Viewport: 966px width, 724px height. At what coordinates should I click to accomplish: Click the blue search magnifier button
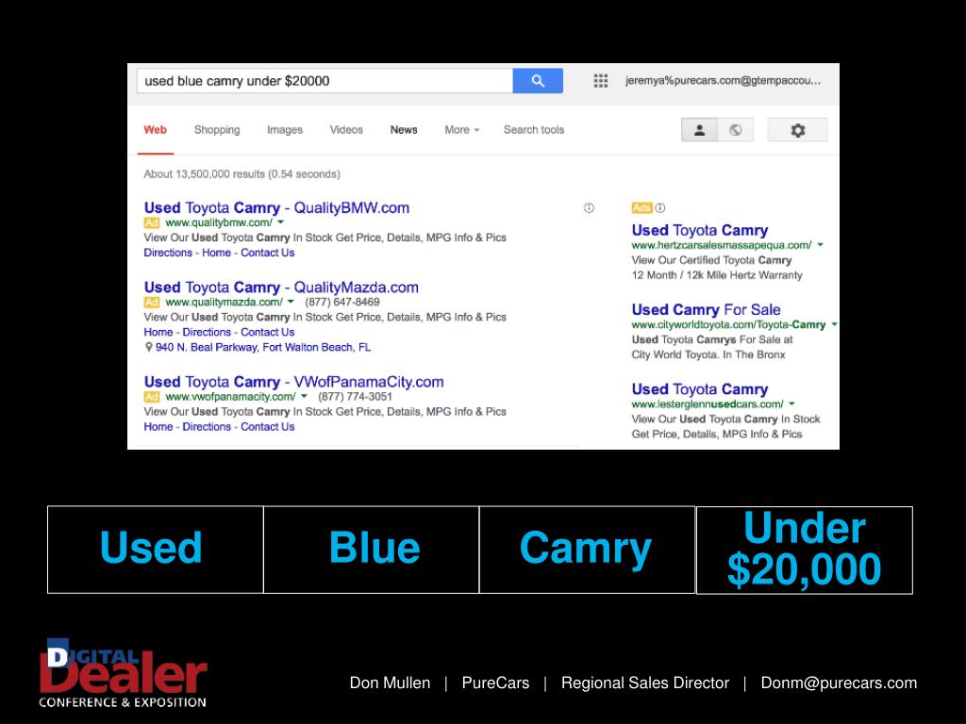coord(537,81)
